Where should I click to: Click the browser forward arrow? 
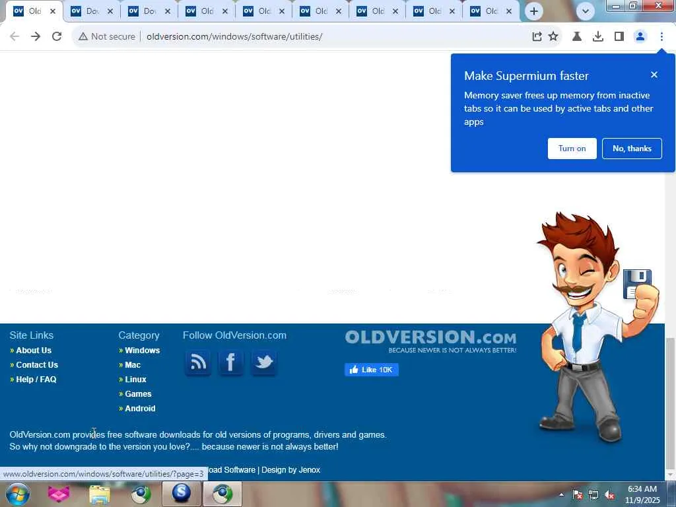[36, 37]
